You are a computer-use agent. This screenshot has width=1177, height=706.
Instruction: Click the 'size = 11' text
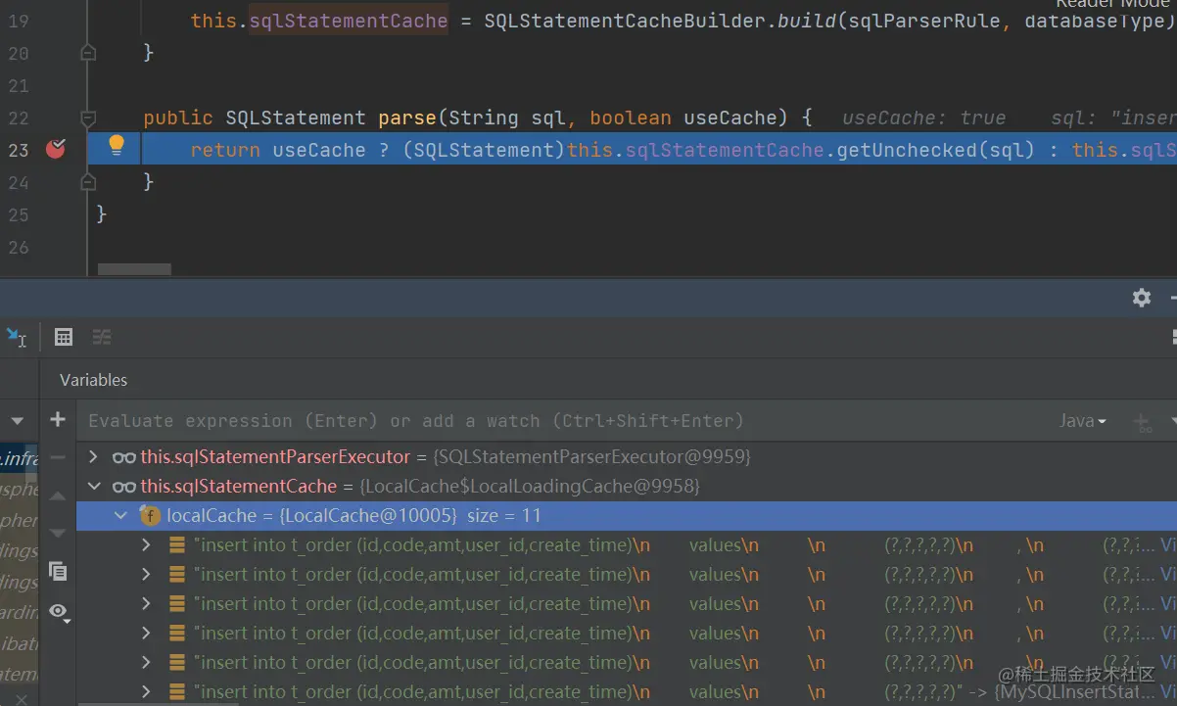click(x=504, y=516)
